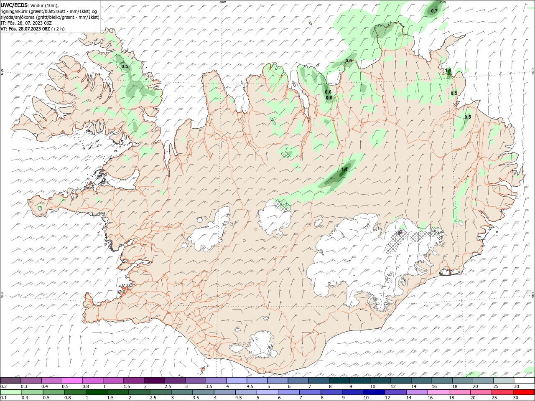Pick the upper legend swatch starting at 0.8
The image size is (535, 401).
92,381
